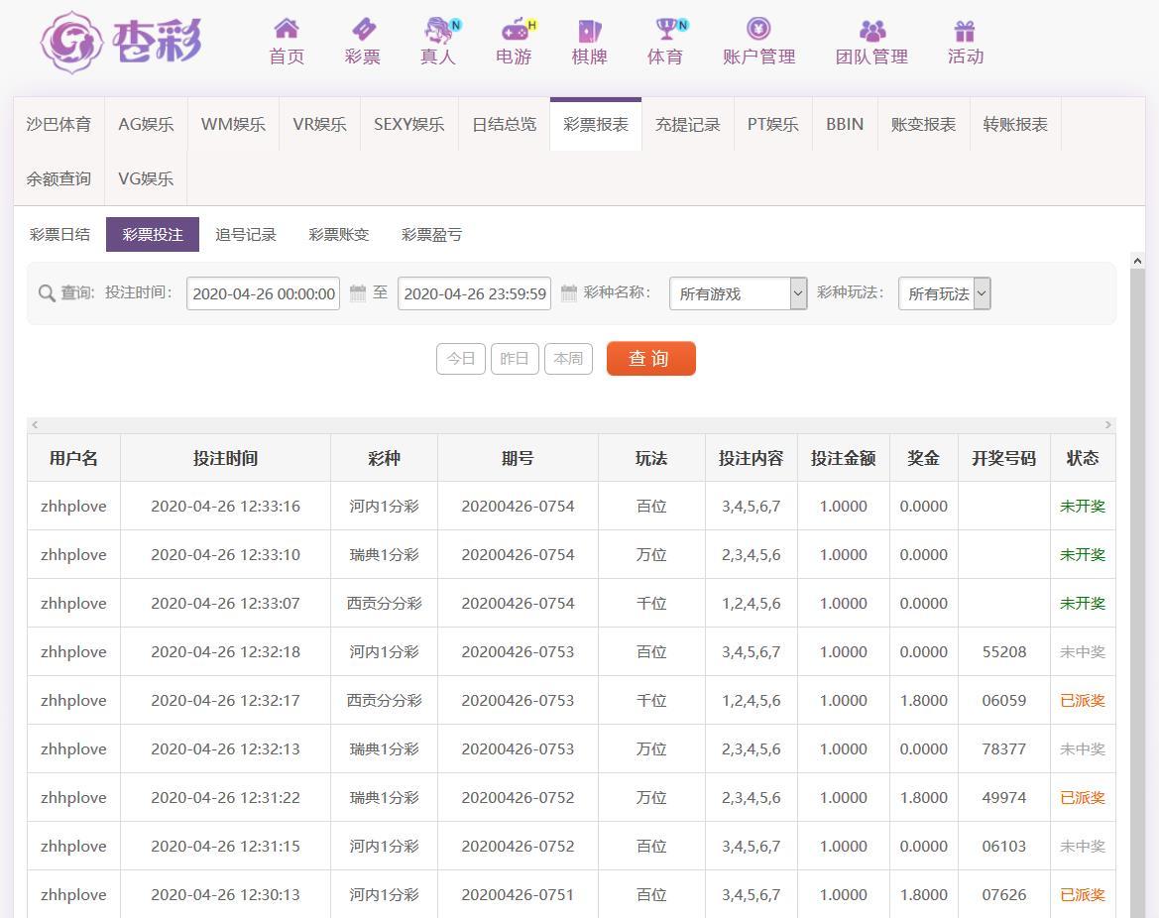This screenshot has width=1159, height=918.
Task: Click the 今日 quick filter button
Action: (461, 359)
